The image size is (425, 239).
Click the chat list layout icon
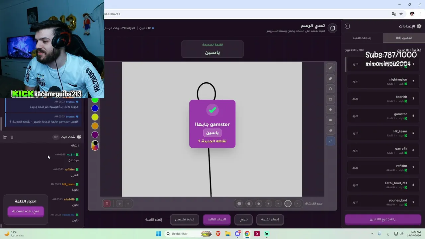click(x=5, y=137)
